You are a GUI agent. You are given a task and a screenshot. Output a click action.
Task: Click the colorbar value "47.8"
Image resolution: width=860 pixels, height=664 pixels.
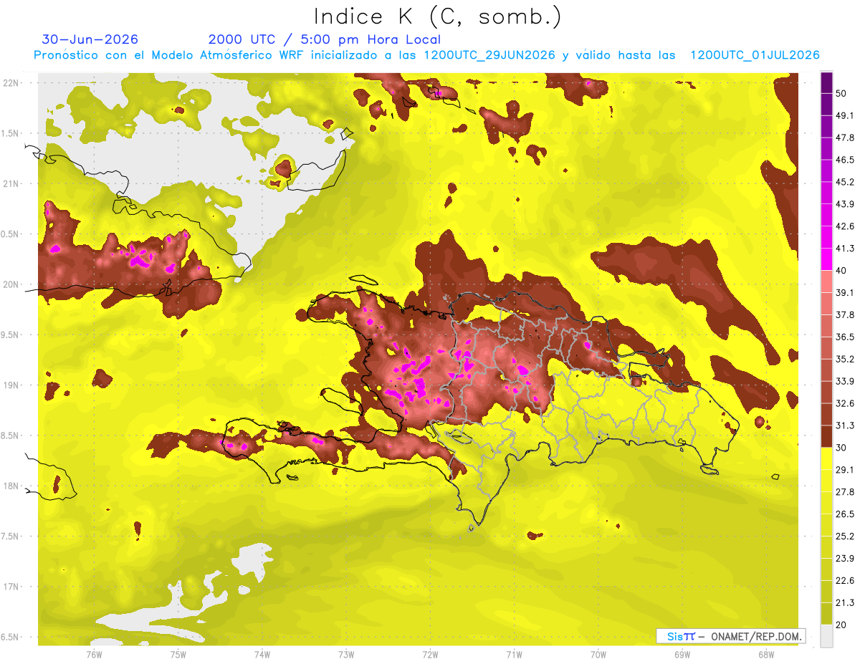tap(845, 138)
